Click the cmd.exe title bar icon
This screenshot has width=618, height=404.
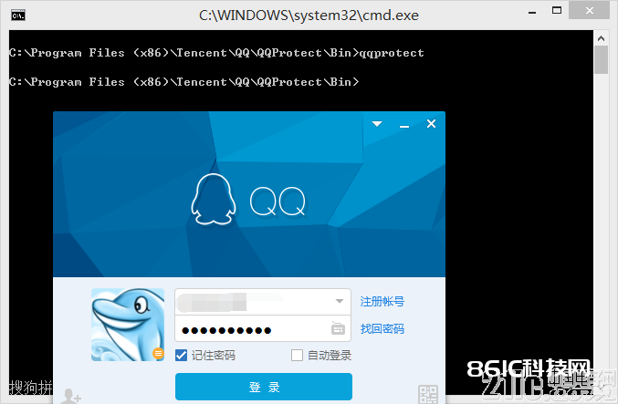pyautogui.click(x=18, y=16)
